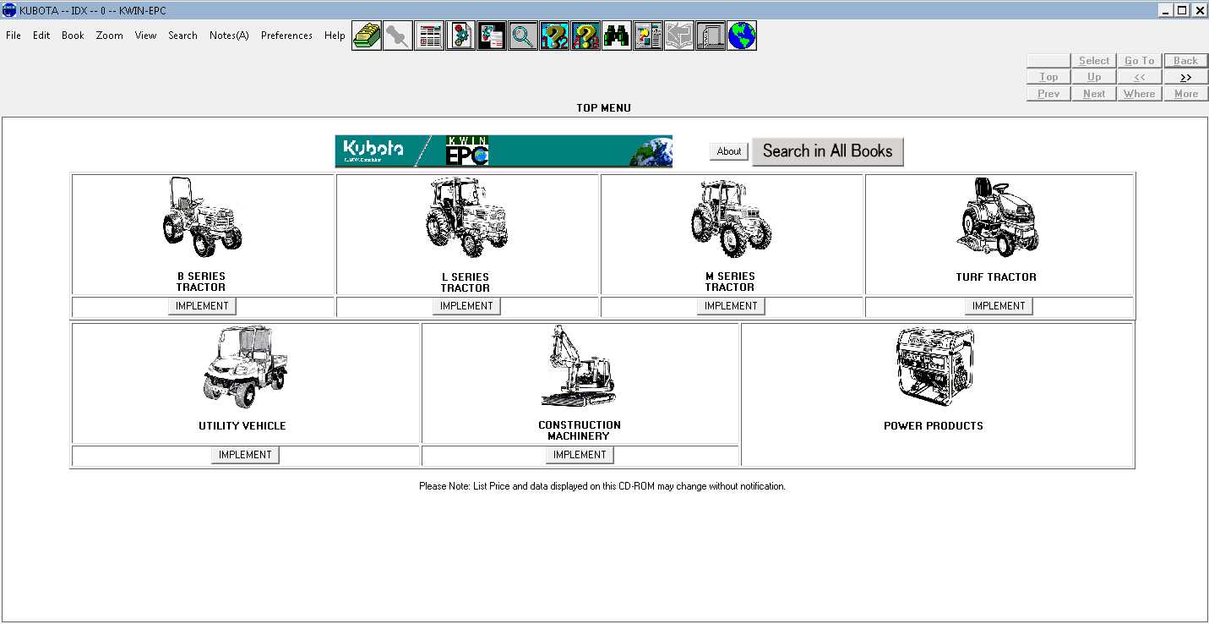This screenshot has height=624, width=1209.
Task: Open the Notes(A) menu
Action: pos(229,36)
